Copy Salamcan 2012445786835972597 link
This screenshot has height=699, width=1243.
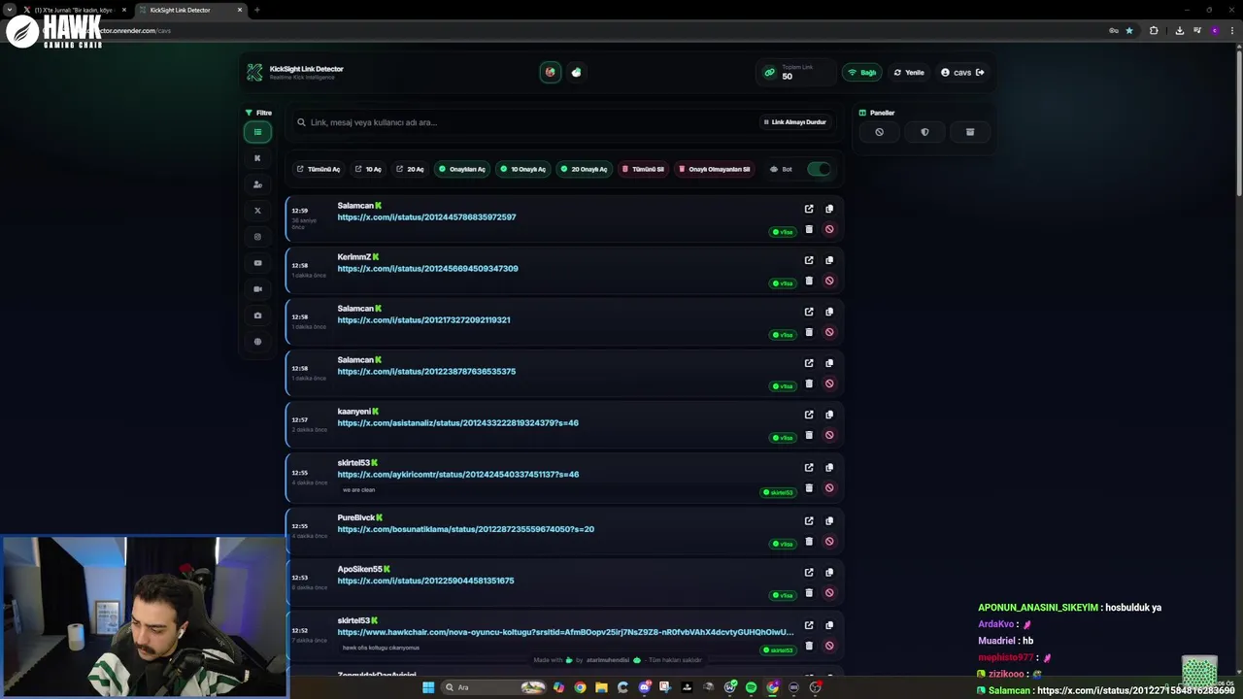click(x=829, y=209)
